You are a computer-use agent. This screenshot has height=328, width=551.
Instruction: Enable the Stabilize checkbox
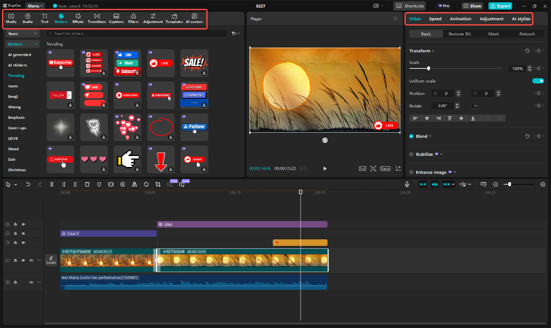pyautogui.click(x=411, y=154)
